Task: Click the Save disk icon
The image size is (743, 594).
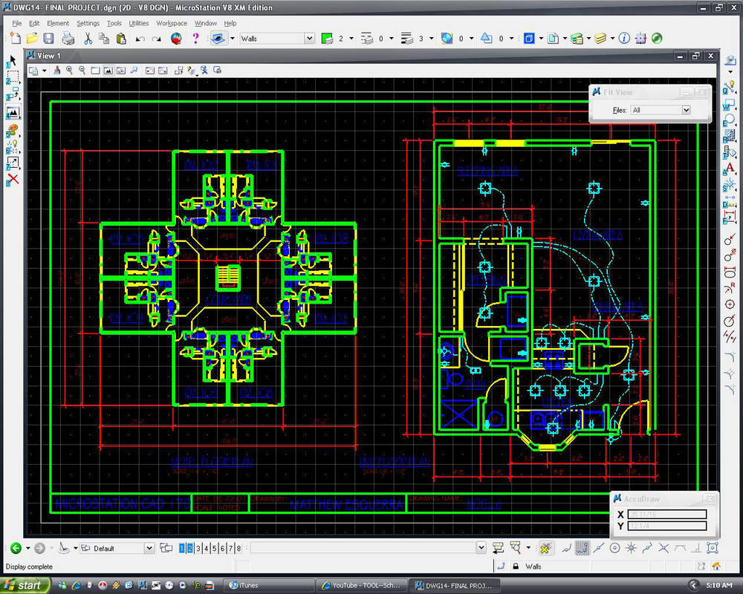Action: pos(48,39)
